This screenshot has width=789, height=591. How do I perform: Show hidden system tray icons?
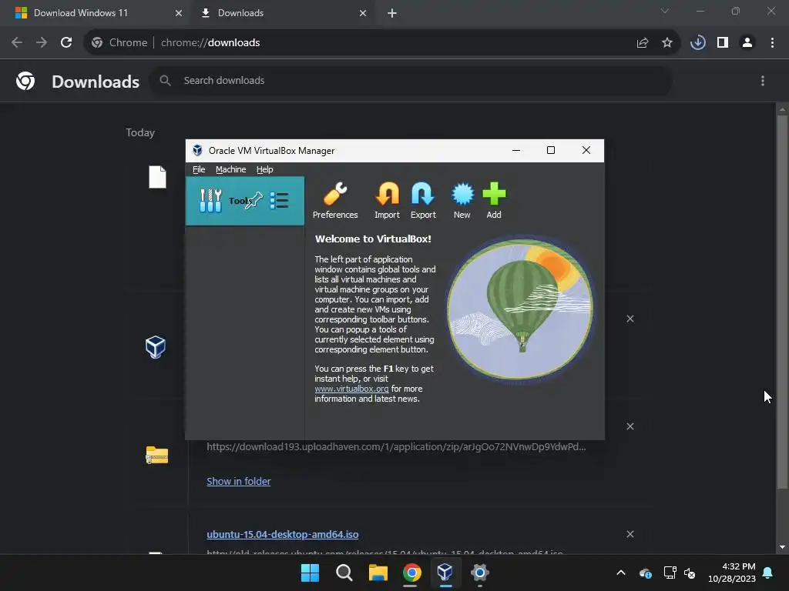click(621, 573)
